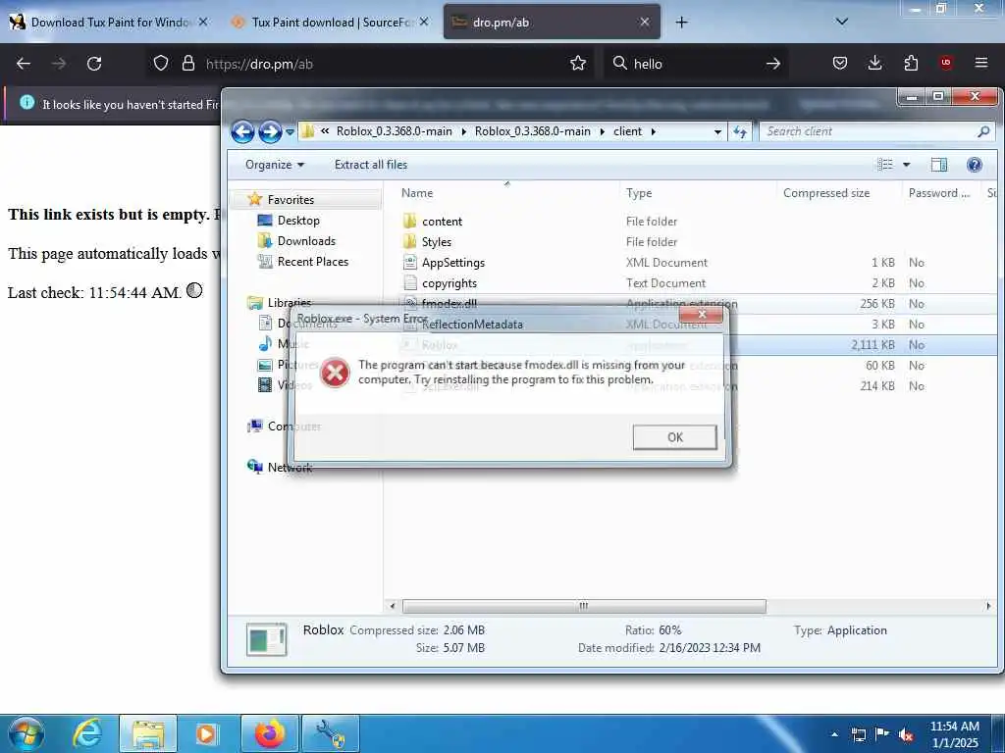Screen dimensions: 1005x753
Task: Switch to Download Tux Paint for Windows tab
Action: pos(108,23)
